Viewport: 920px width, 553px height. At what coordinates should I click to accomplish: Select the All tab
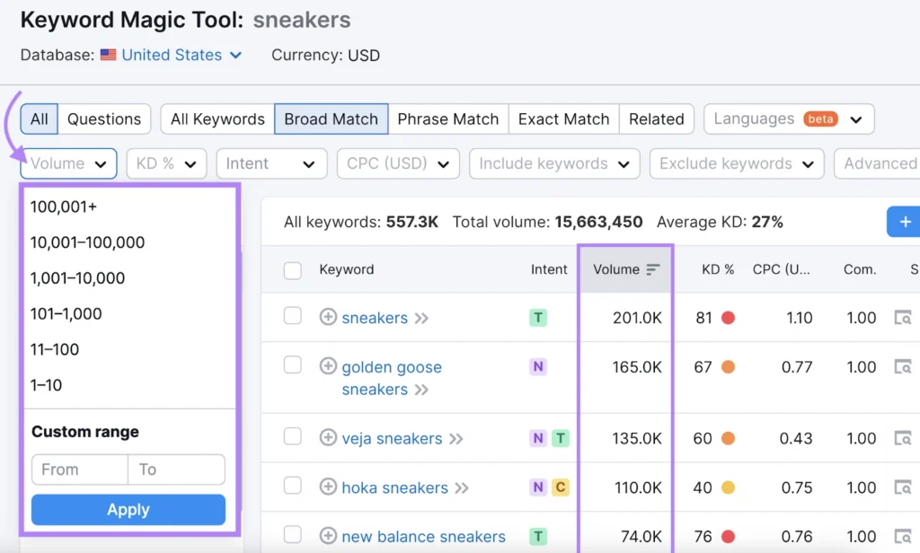tap(40, 119)
